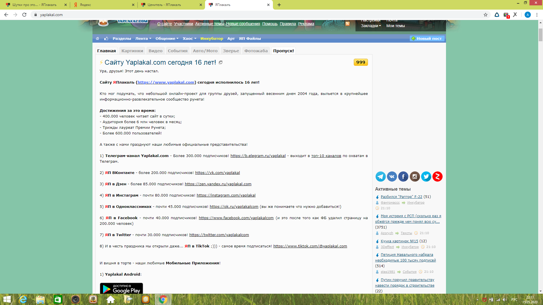
Task: Go to home via house icon in navbar
Action: tap(98, 38)
